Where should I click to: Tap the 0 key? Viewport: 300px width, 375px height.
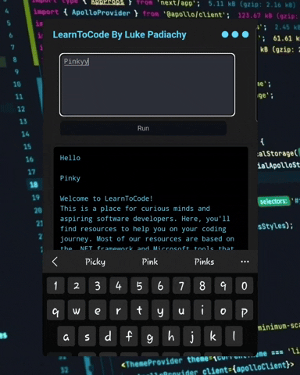[x=245, y=286]
